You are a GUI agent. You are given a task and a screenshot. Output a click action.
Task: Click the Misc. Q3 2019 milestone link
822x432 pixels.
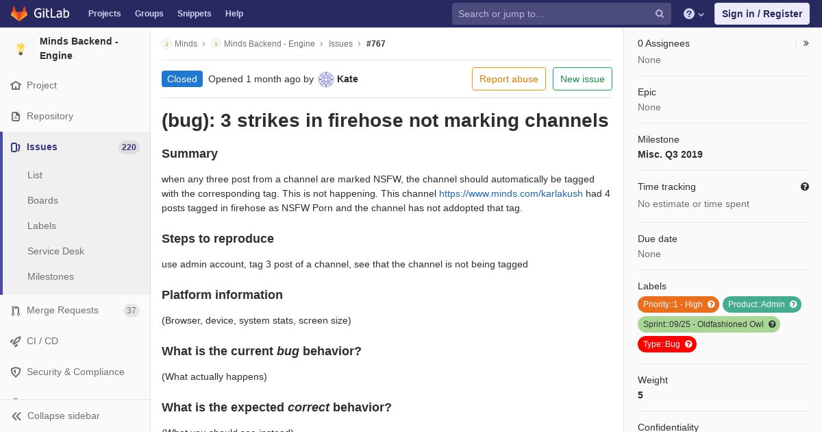670,154
